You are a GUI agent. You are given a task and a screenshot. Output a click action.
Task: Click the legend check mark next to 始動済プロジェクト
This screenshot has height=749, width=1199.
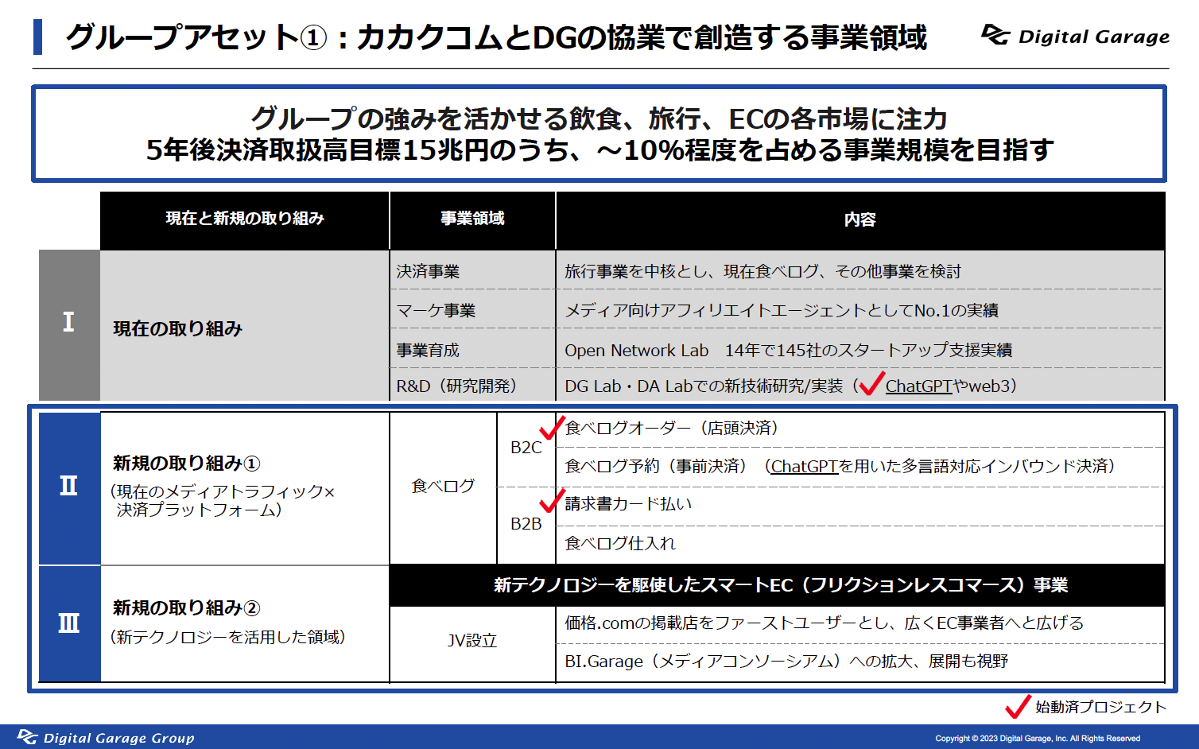coord(1018,706)
